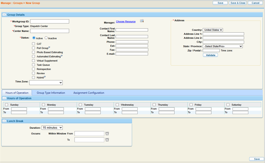Click help icon beside Pull Group
The image size is (265, 163).
tap(49, 48)
